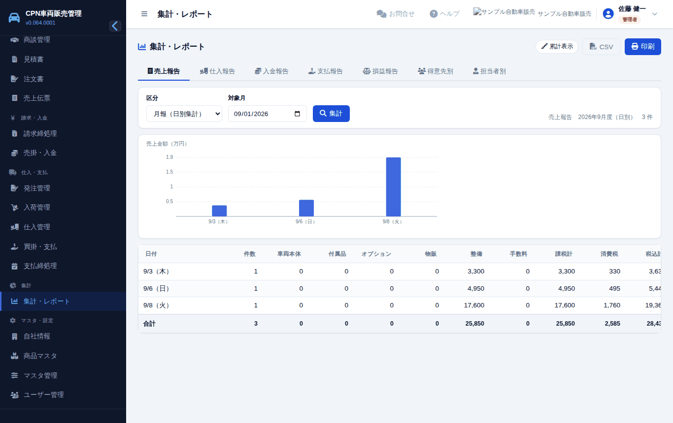This screenshot has width=673, height=423.
Task: Switch to the 支払報告 tab
Action: pos(326,71)
